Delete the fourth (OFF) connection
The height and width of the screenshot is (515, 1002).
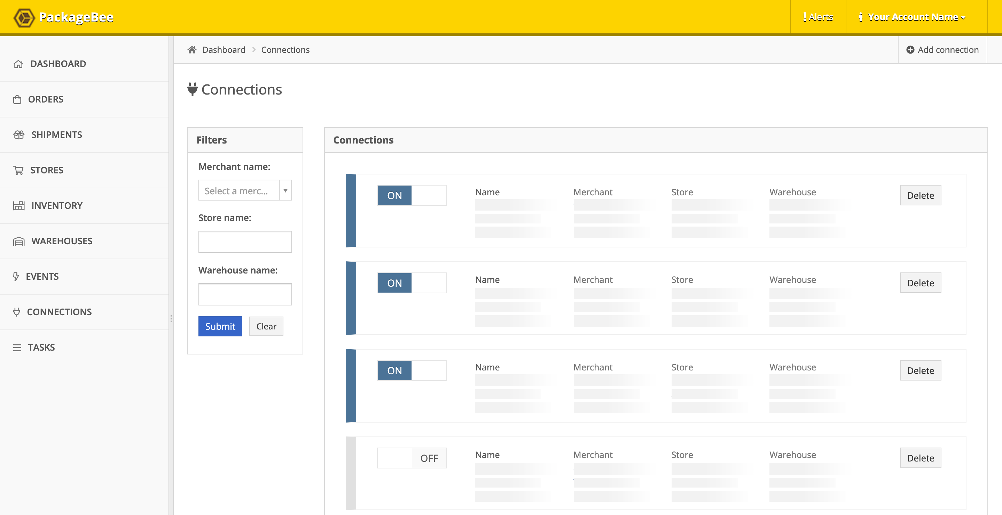pos(920,458)
